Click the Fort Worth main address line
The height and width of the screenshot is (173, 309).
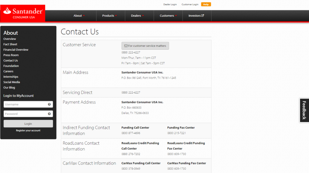click(x=149, y=78)
